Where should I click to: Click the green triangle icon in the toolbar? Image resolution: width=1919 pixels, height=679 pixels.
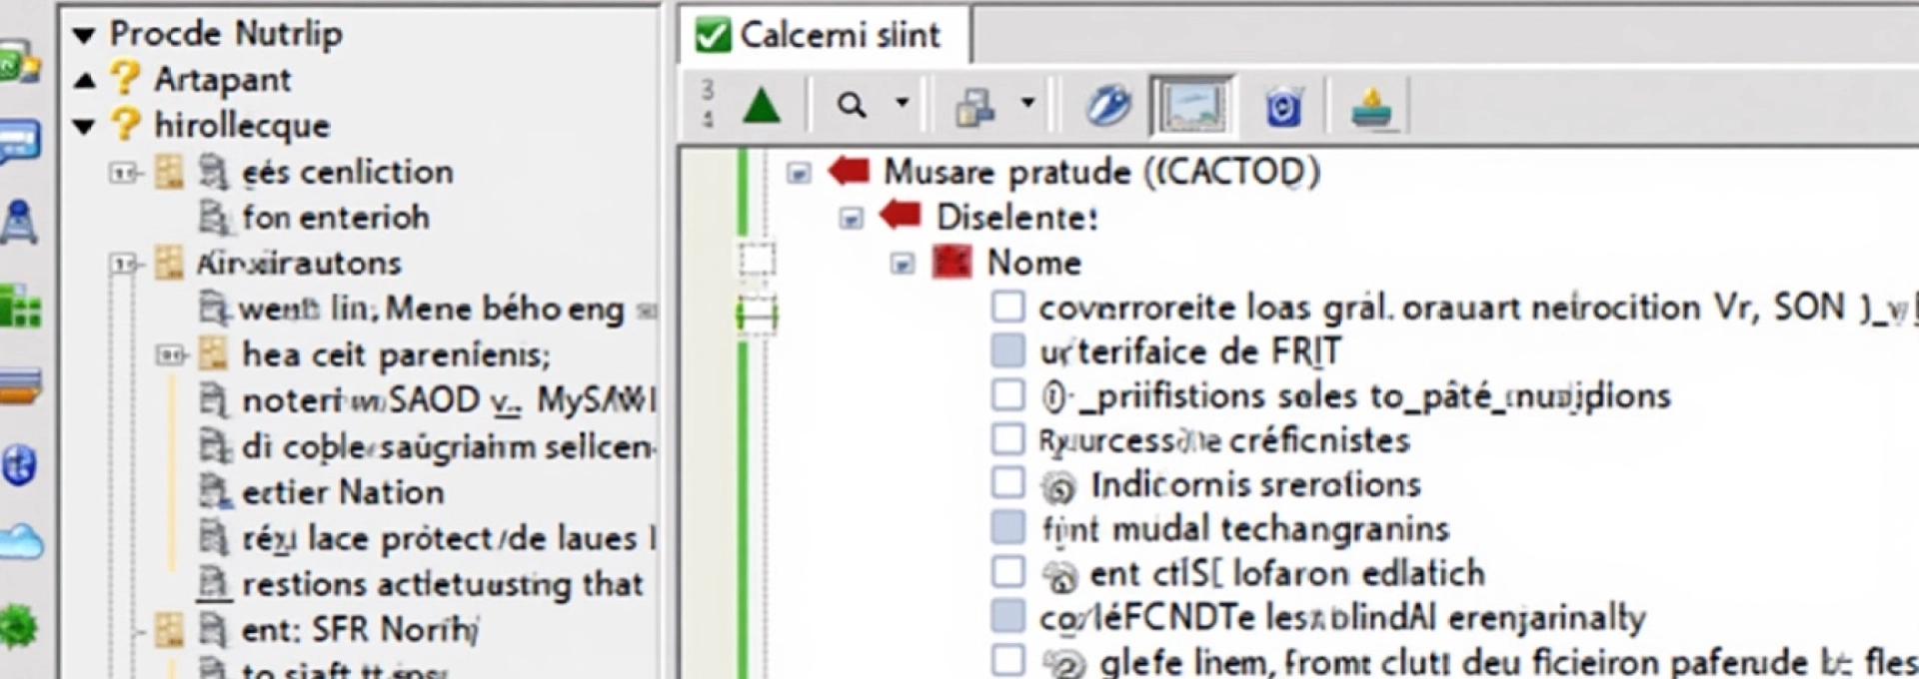coord(762,105)
